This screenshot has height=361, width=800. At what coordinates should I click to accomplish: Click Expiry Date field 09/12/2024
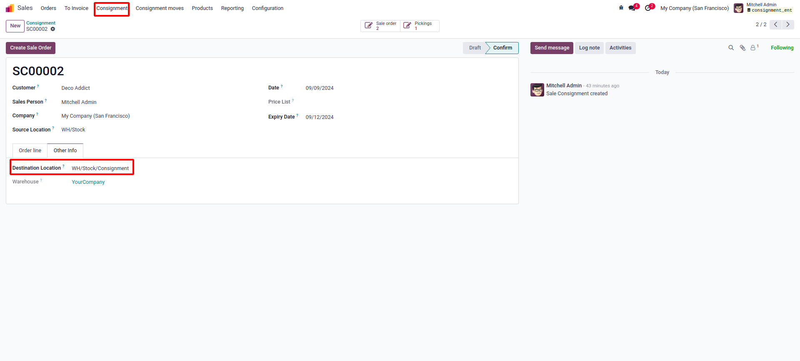320,117
